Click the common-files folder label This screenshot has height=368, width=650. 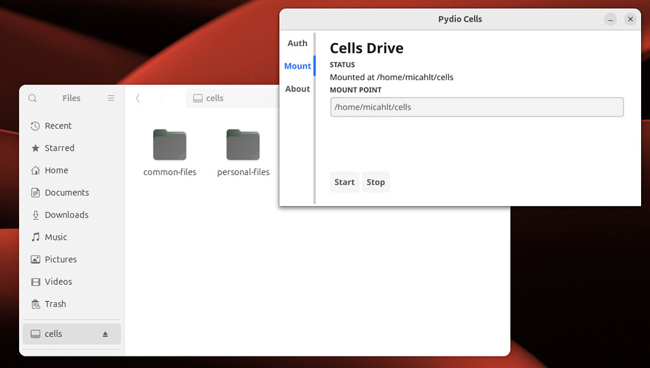[x=169, y=172]
